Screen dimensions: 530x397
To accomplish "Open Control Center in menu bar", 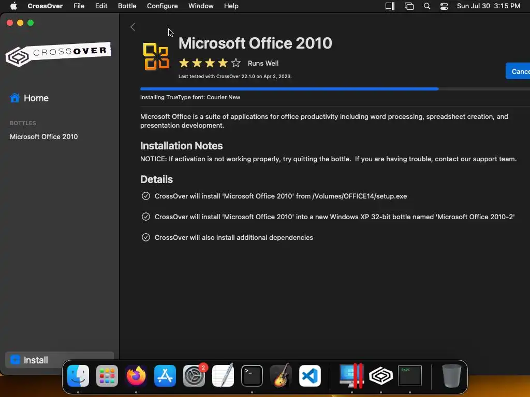I will [x=444, y=6].
